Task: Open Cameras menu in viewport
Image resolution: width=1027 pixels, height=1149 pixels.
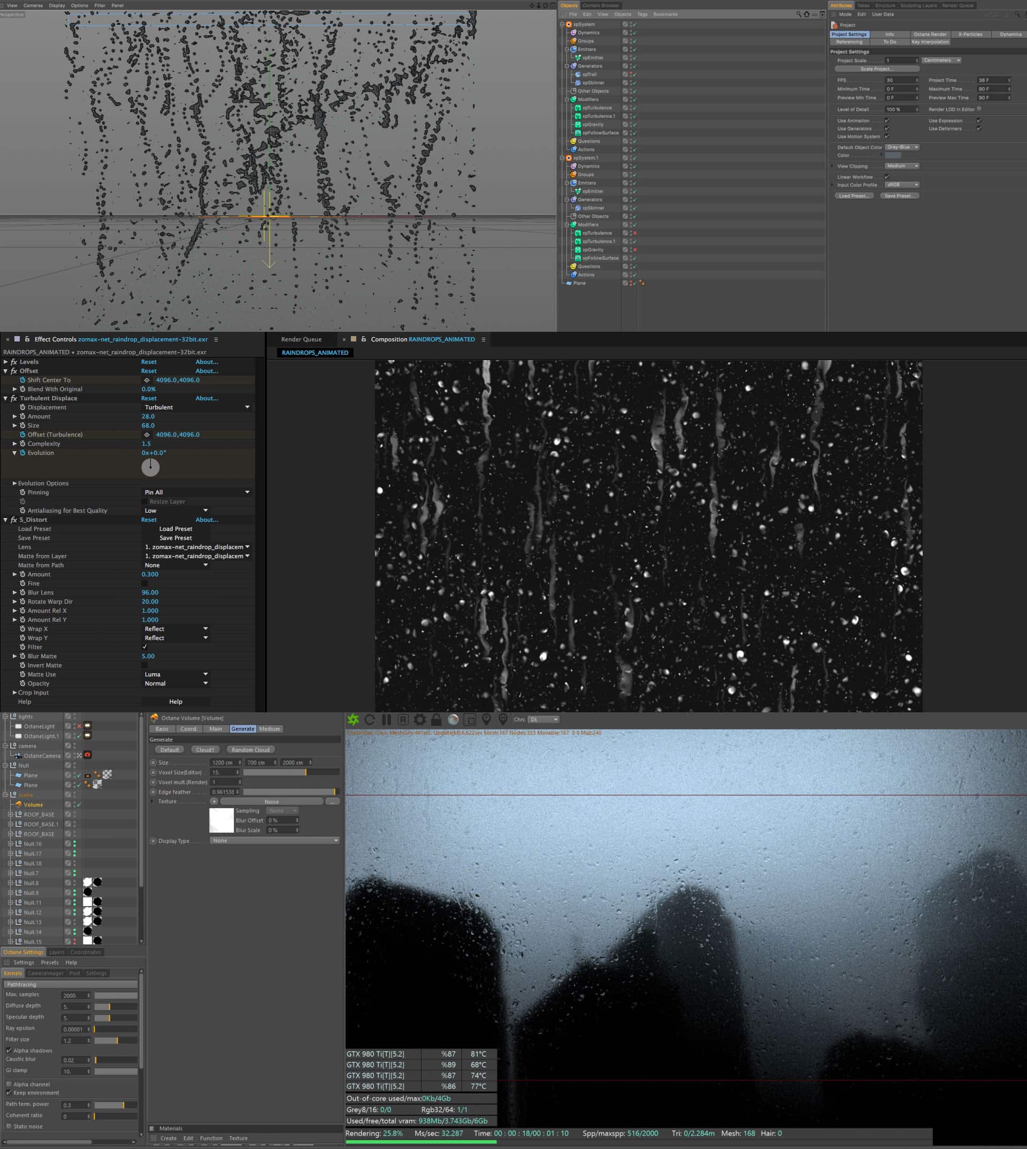Action: [x=33, y=5]
